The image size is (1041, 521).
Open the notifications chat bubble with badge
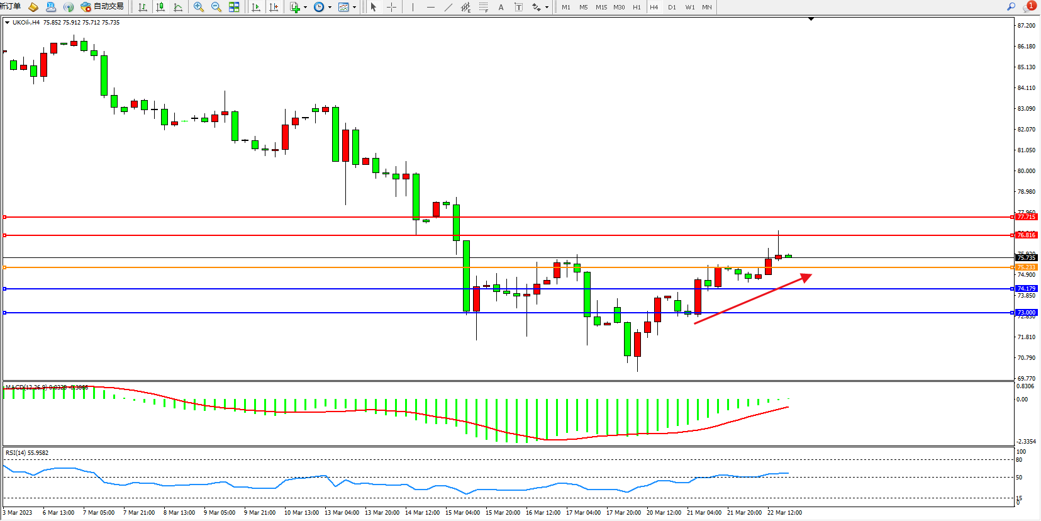1029,7
